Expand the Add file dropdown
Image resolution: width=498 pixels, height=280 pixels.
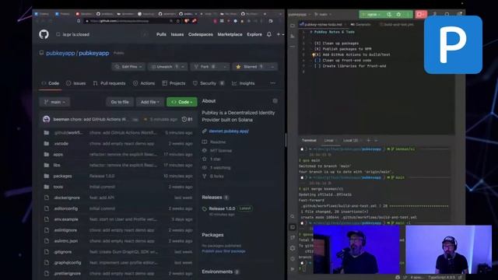coord(150,102)
